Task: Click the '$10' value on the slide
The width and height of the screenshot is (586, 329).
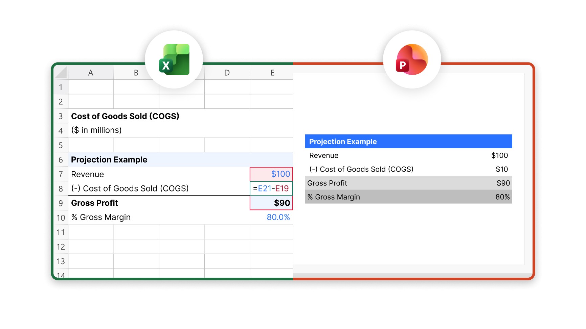Action: 502,169
